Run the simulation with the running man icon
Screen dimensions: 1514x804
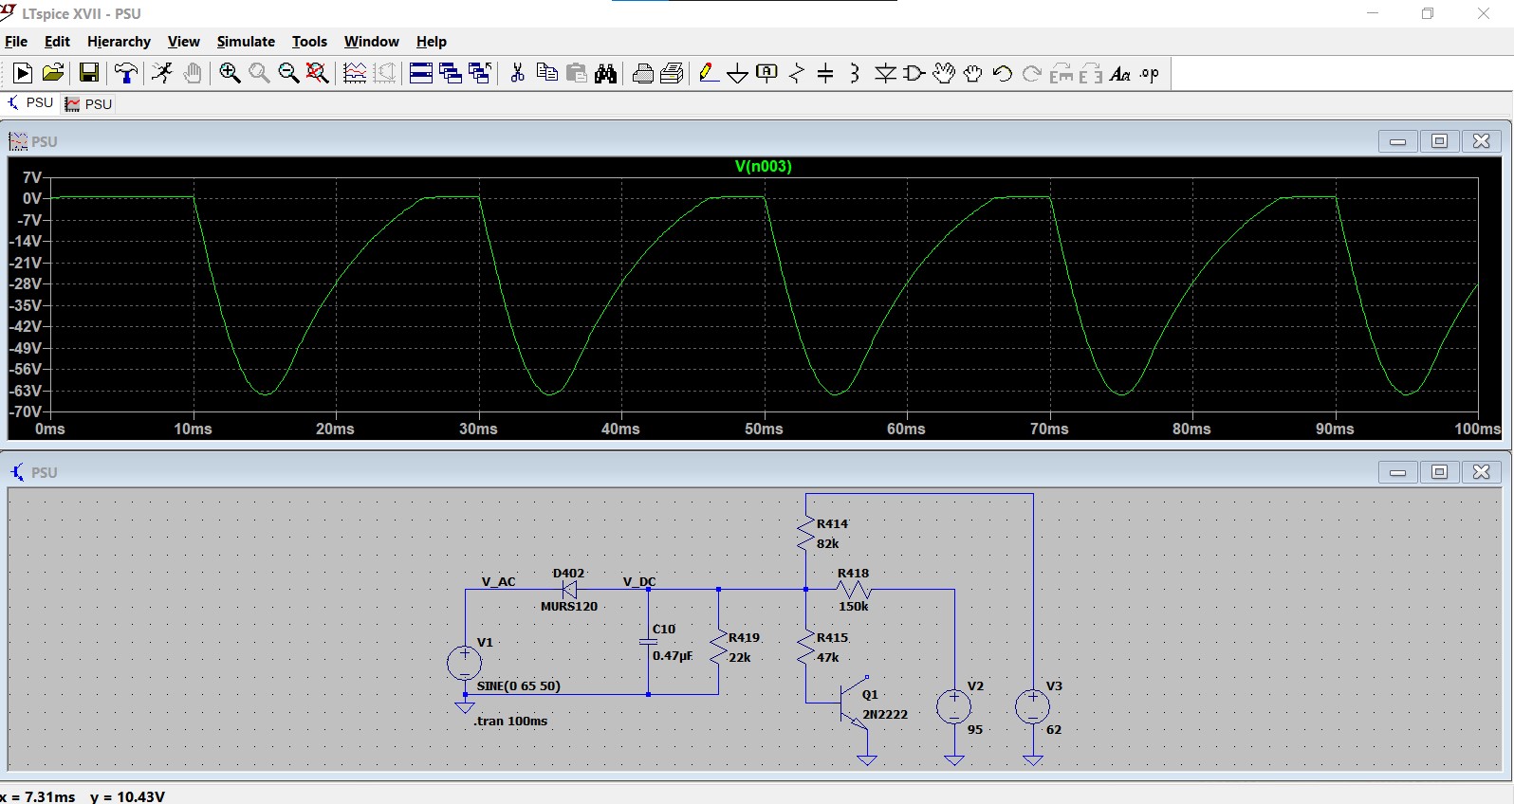tap(162, 73)
